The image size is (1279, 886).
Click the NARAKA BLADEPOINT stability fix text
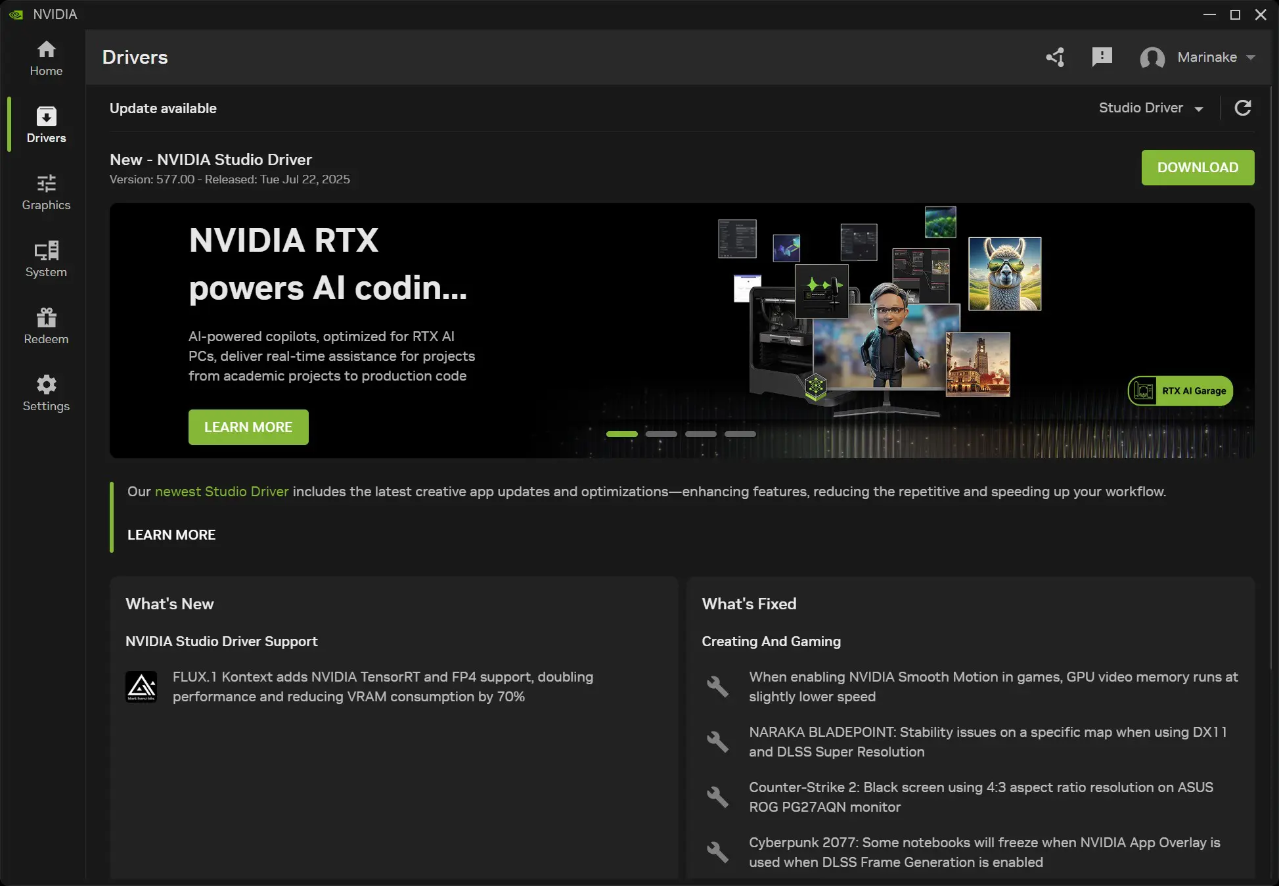click(x=988, y=742)
